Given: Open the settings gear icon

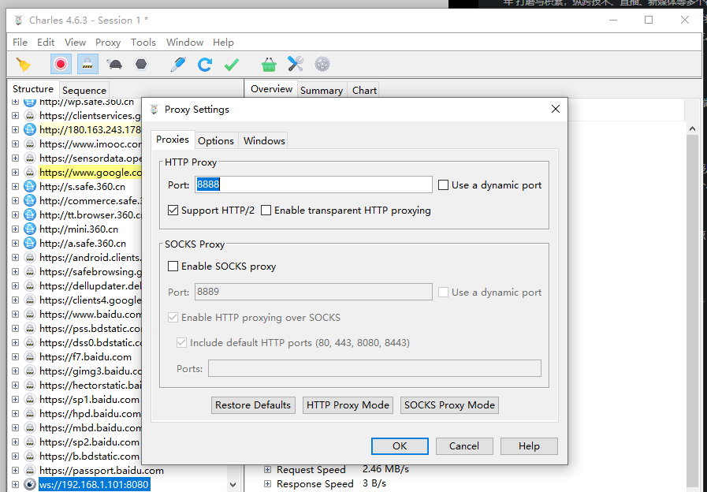Looking at the screenshot, I should [322, 64].
